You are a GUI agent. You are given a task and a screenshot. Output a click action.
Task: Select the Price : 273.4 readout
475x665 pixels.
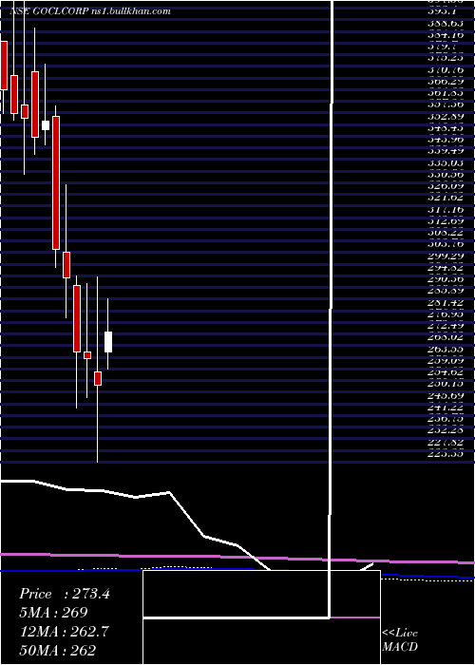(x=65, y=594)
